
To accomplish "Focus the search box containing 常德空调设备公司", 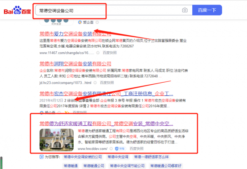I will pyautogui.click(x=107, y=10).
